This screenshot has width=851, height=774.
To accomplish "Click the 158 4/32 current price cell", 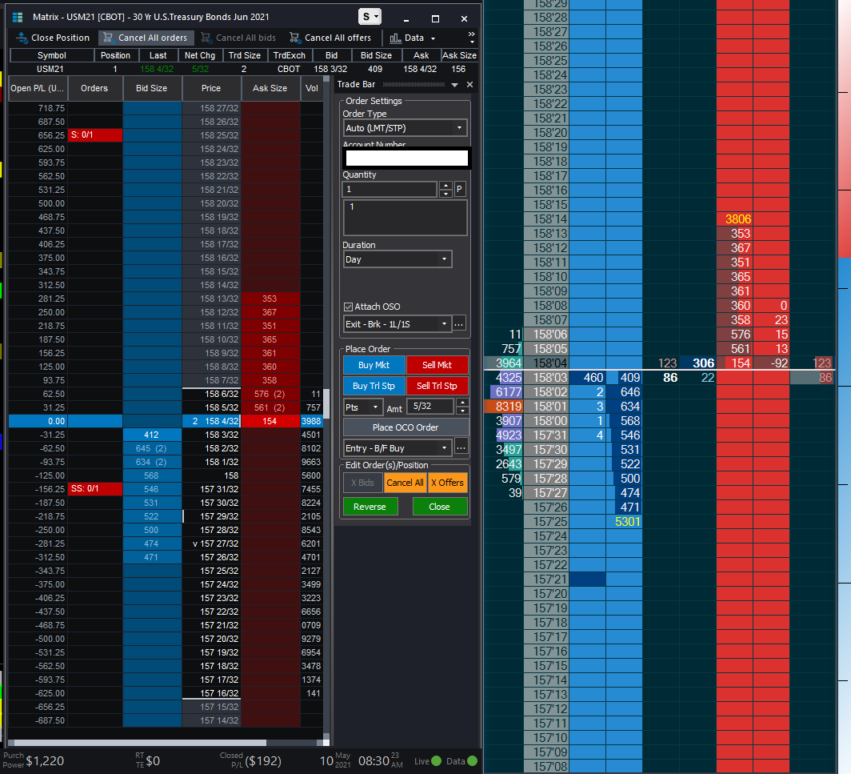I will click(212, 421).
